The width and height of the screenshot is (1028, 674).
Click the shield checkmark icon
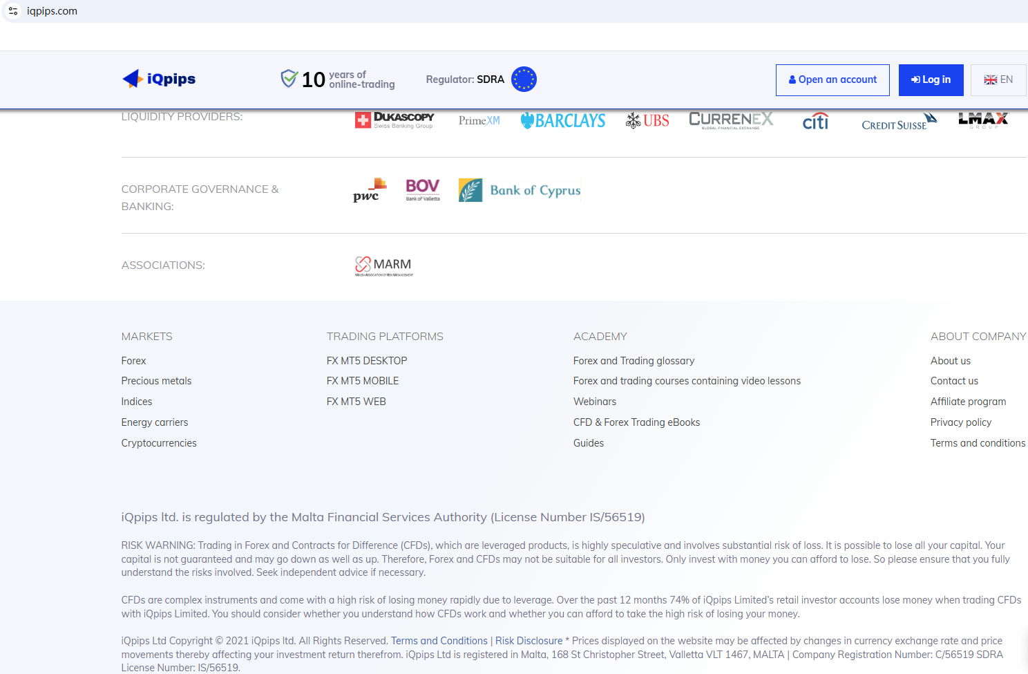289,79
